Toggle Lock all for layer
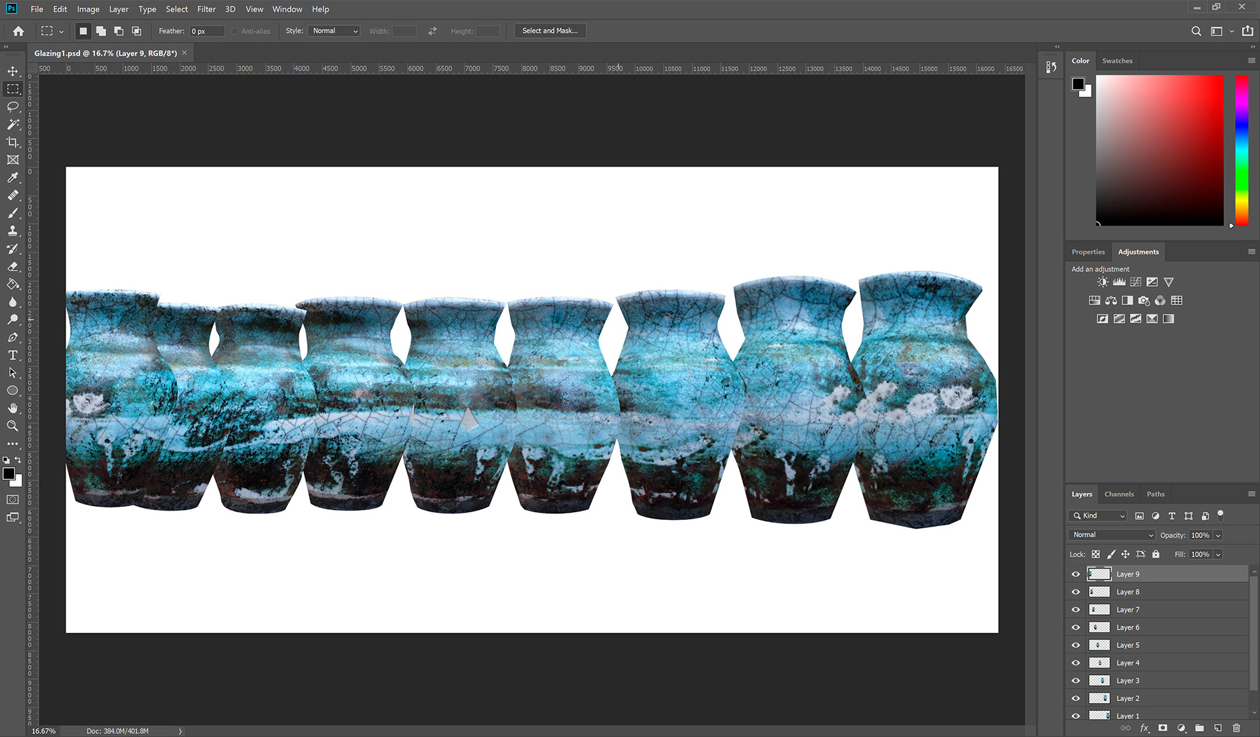1260x737 pixels. [x=1156, y=554]
